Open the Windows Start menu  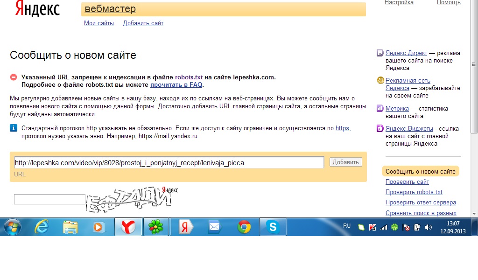coord(12,227)
